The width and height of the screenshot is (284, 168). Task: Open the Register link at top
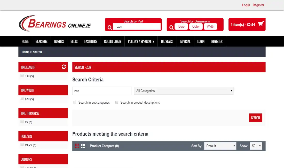(258, 5)
